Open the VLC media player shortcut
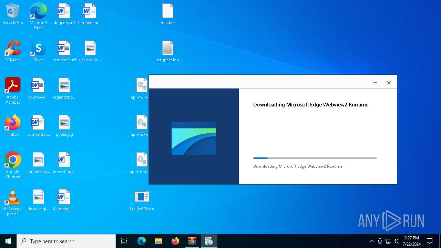The image size is (441, 248). point(13,203)
